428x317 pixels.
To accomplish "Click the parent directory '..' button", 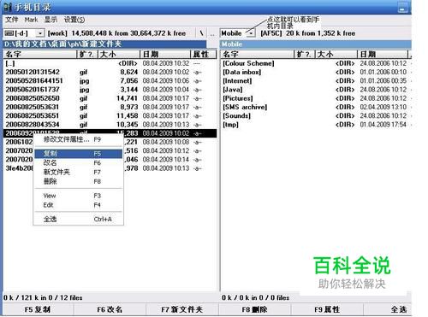I will click(x=212, y=33).
